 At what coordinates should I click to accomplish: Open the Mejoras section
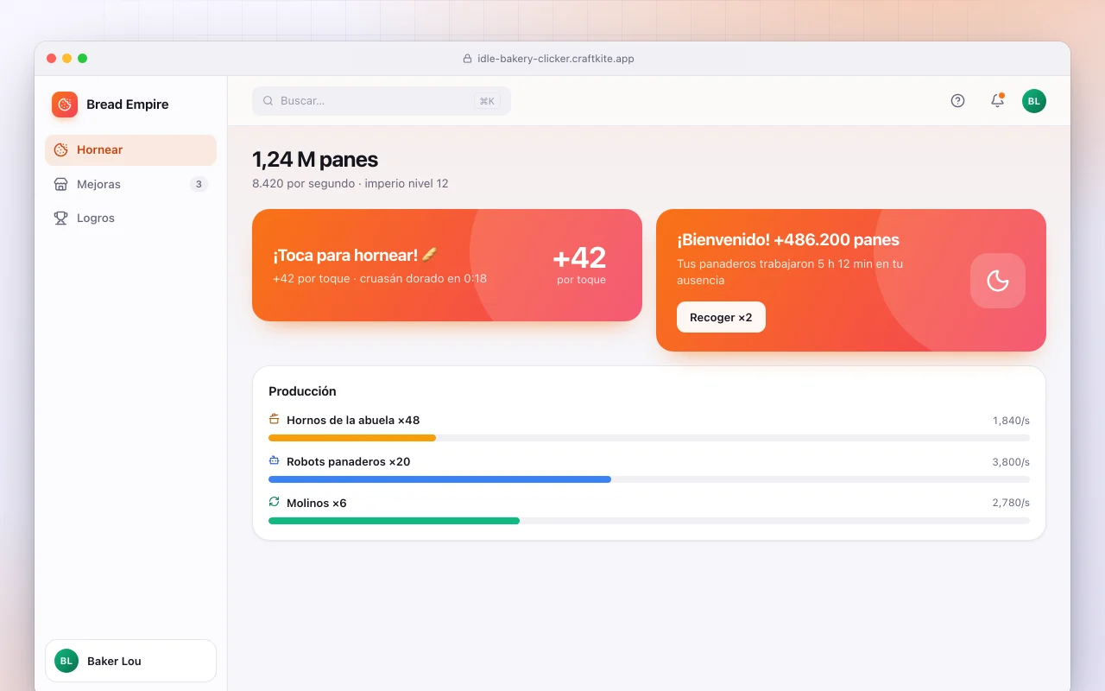click(x=130, y=184)
